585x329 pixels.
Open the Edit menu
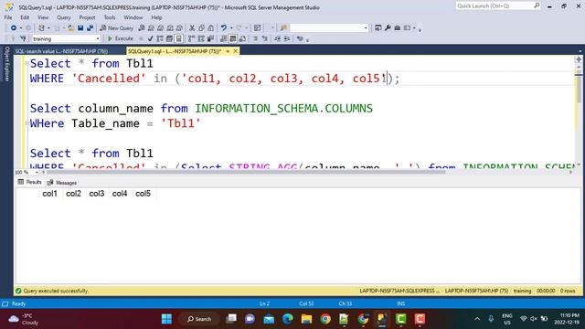point(25,17)
